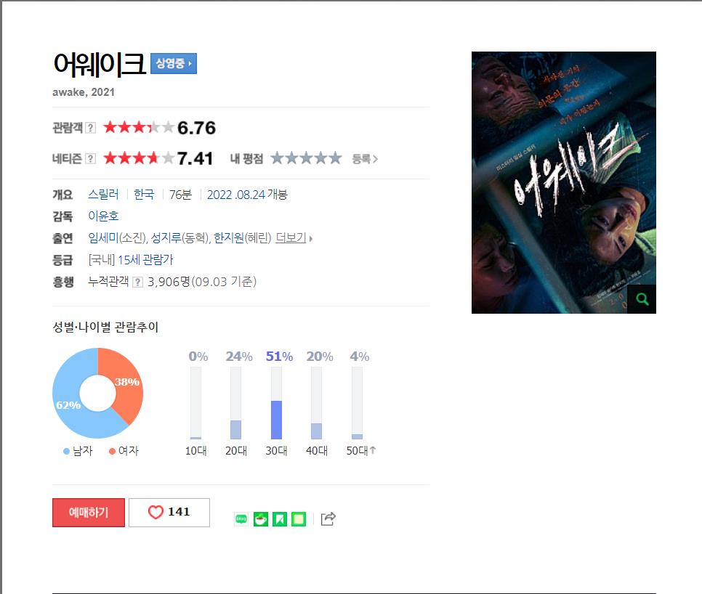Screen dimensions: 702x594
Task: Open 15세 관람가 rating link
Action: [145, 260]
